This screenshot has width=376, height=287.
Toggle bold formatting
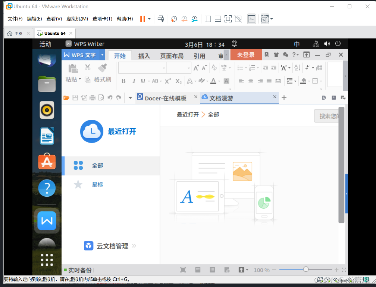[x=123, y=81]
